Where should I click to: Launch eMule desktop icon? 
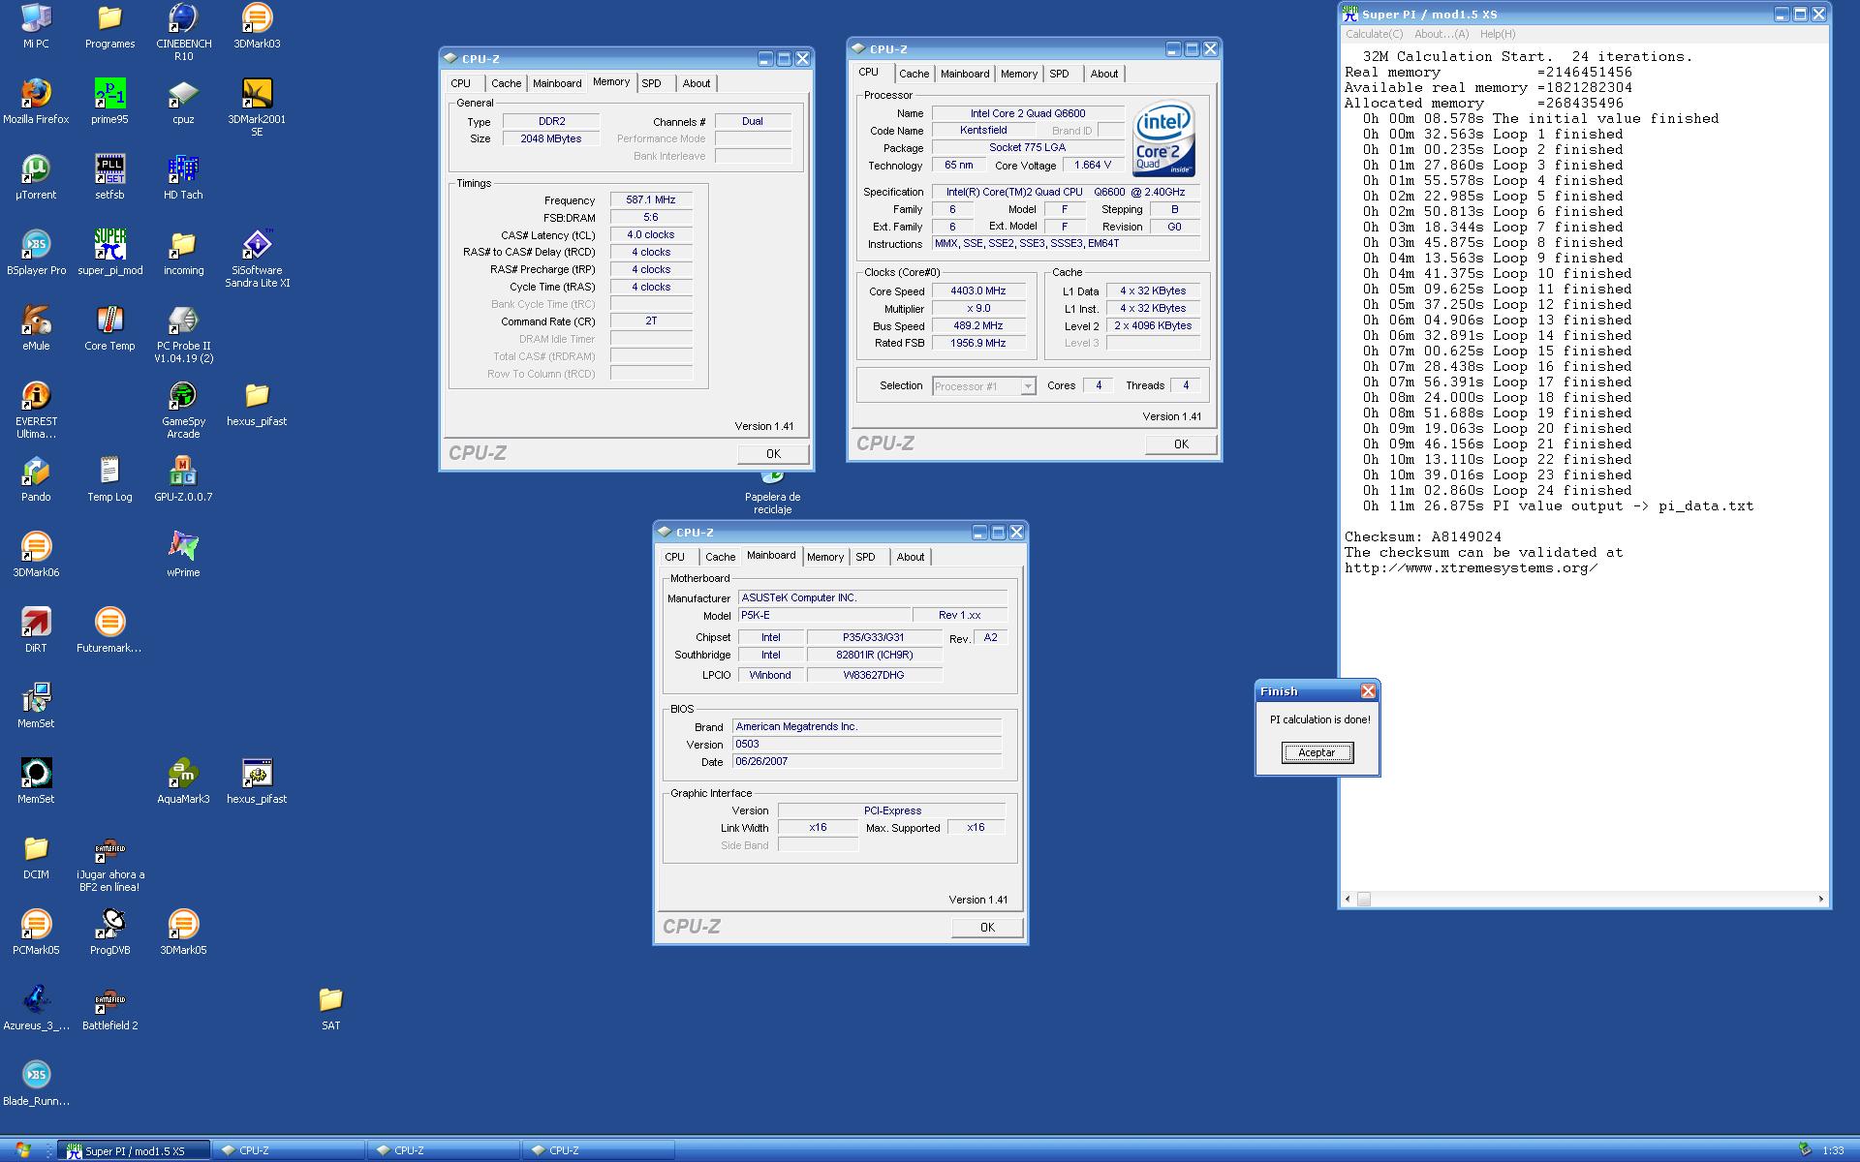click(36, 321)
